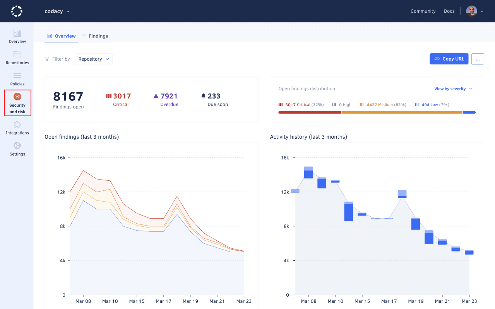Open the Docs link
This screenshot has height=309, width=495.
click(449, 11)
